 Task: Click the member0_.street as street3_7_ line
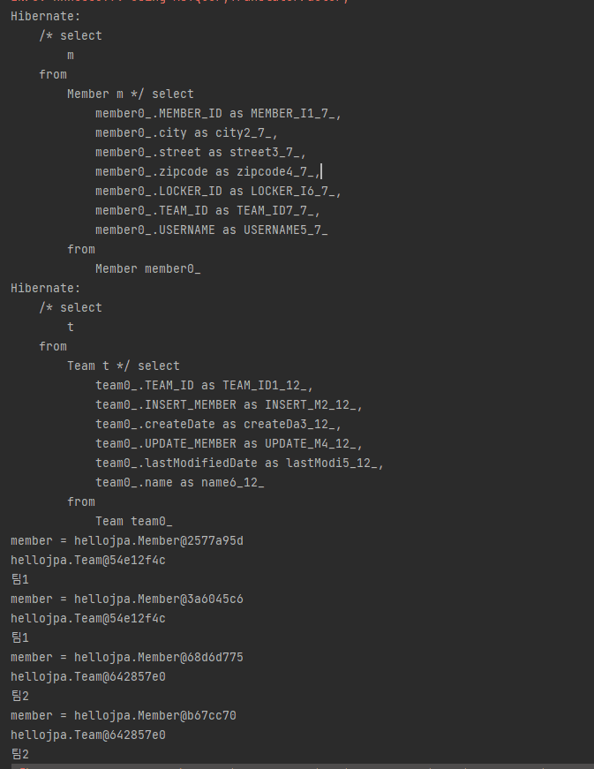(200, 153)
